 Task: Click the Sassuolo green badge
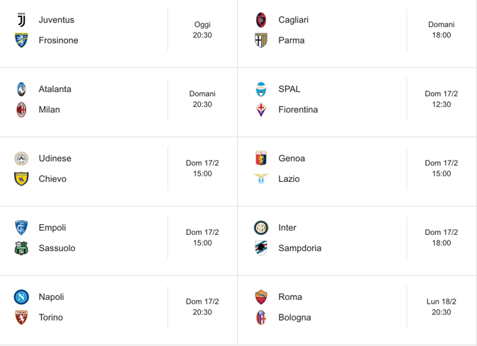[21, 248]
